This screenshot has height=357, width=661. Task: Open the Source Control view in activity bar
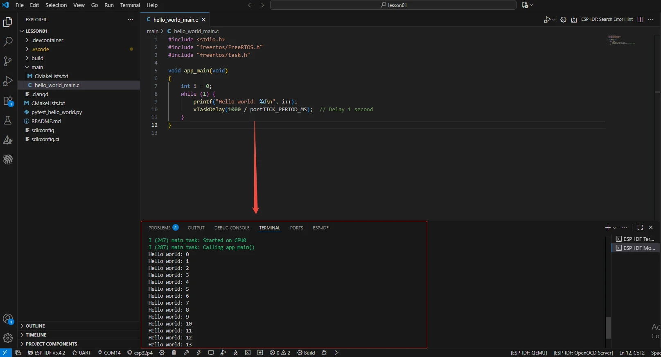pyautogui.click(x=8, y=61)
